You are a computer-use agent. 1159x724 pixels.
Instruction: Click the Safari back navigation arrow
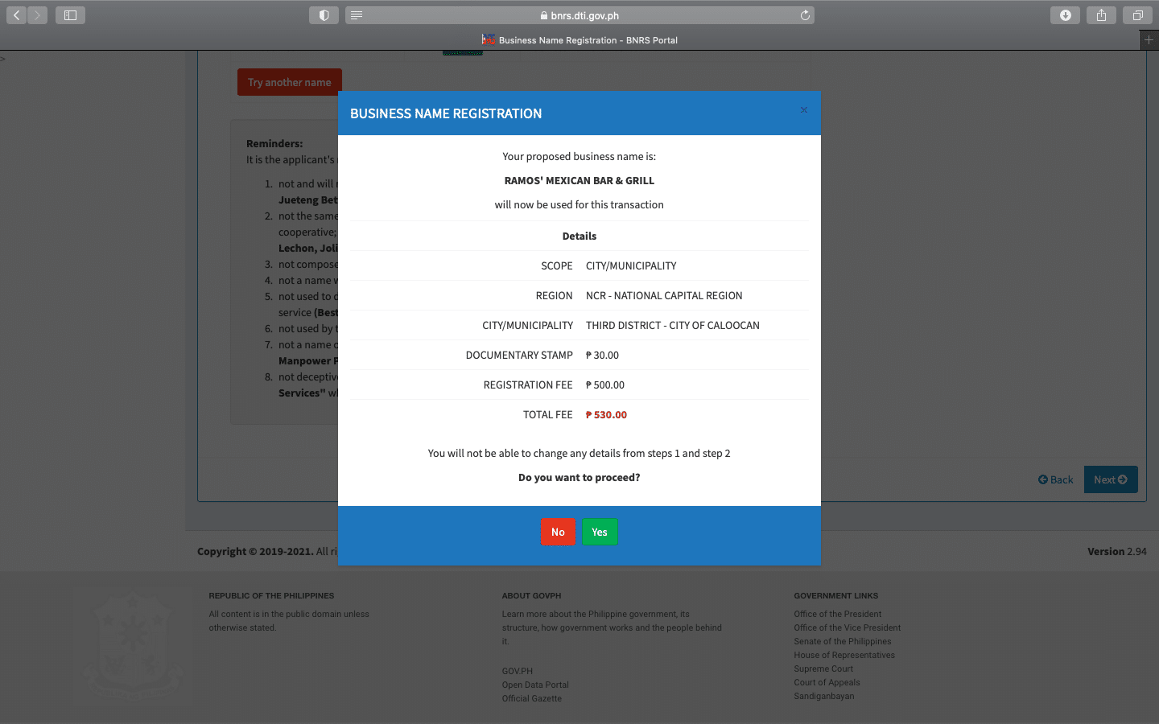point(17,15)
